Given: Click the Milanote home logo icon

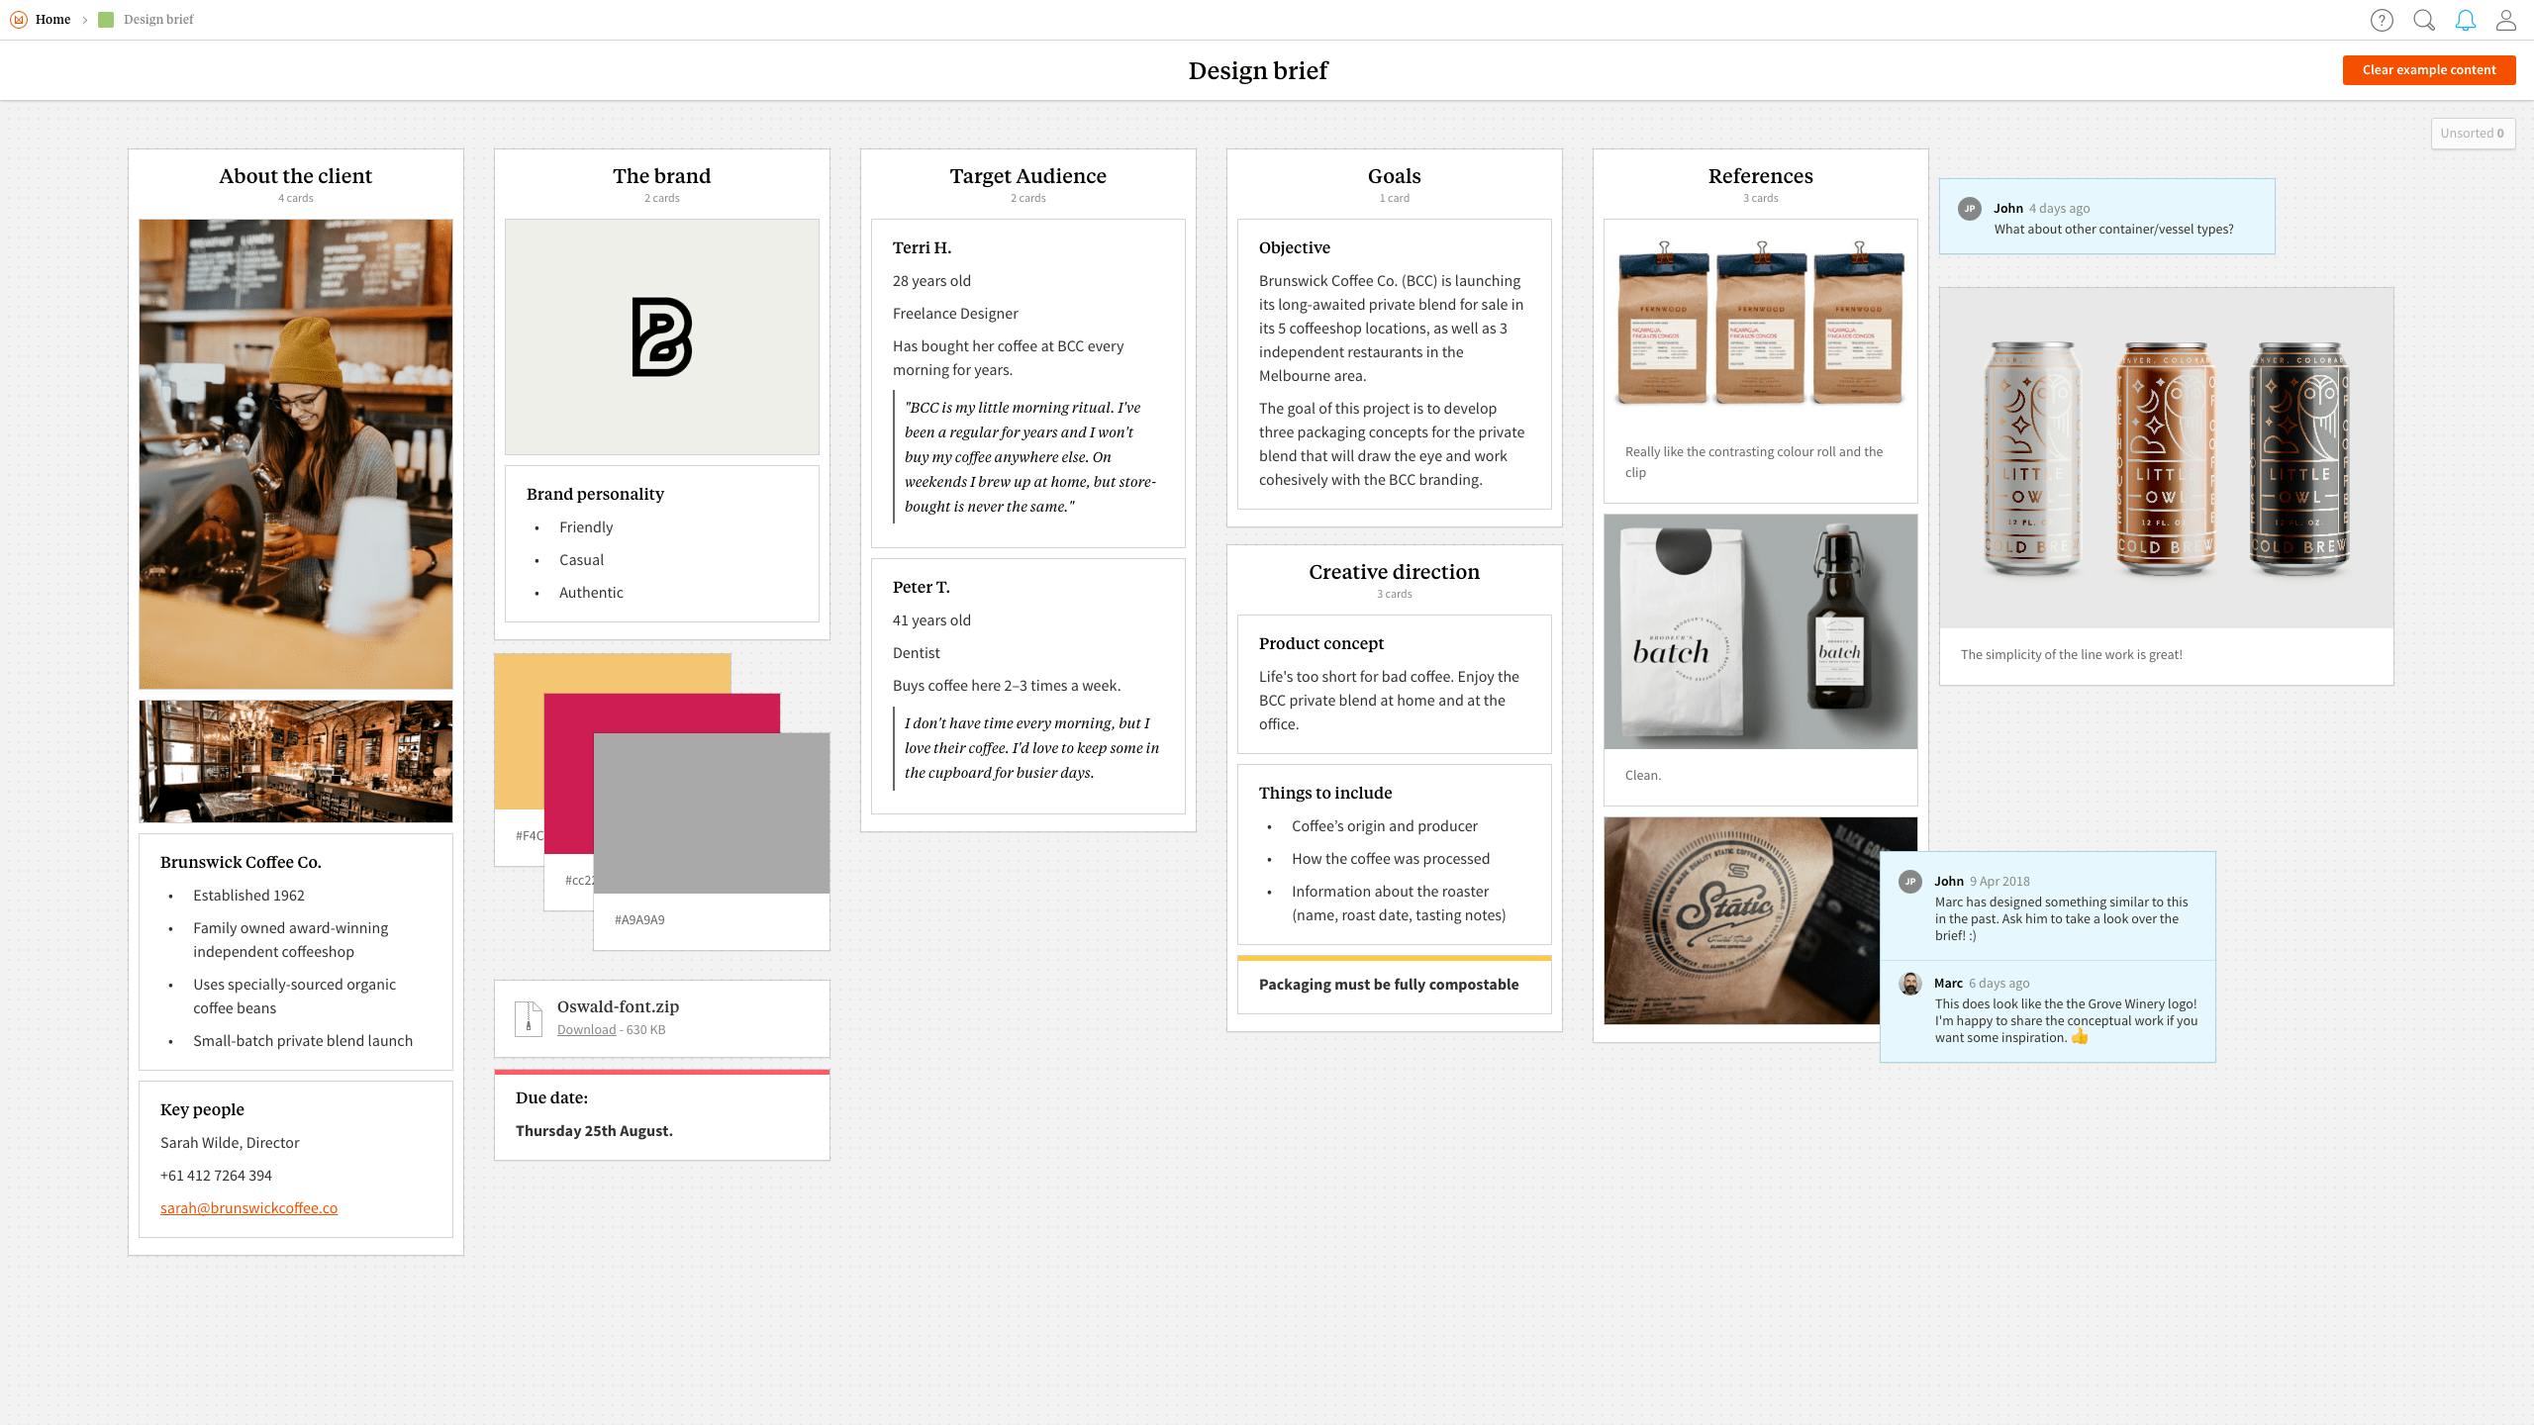Looking at the screenshot, I should pos(19,20).
